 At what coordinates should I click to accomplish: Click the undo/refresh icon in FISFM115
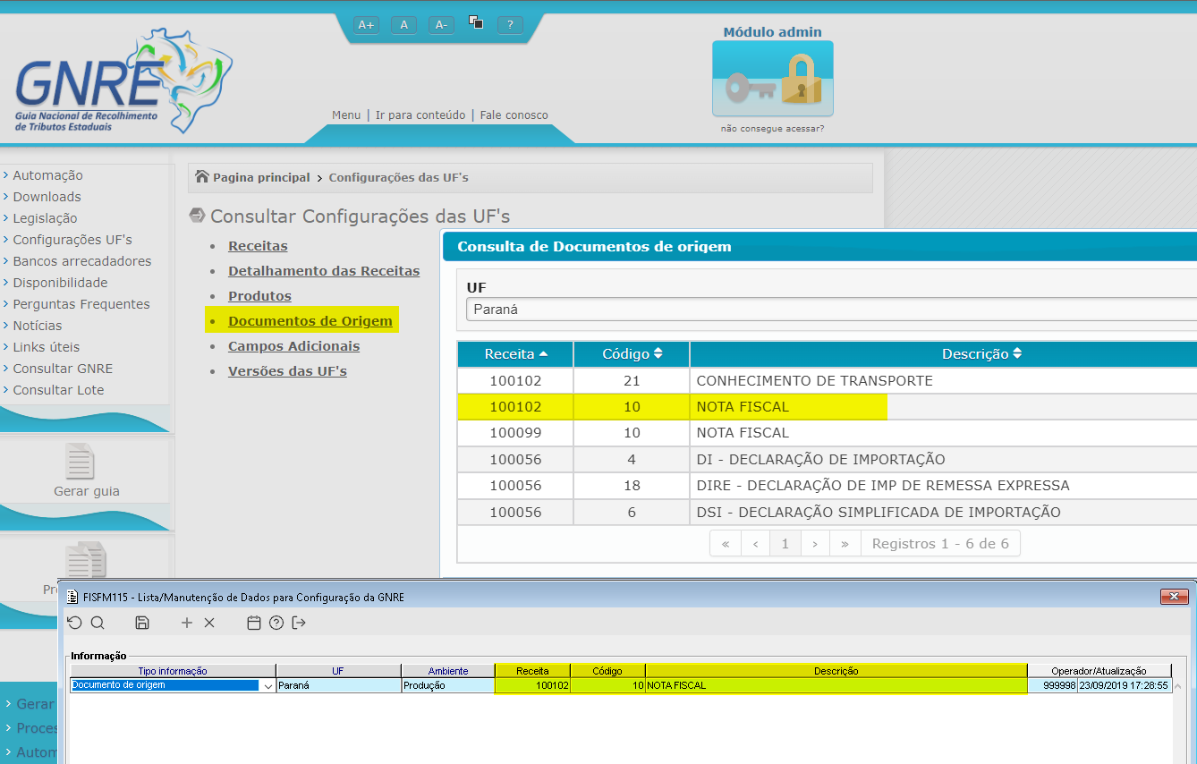pos(75,623)
